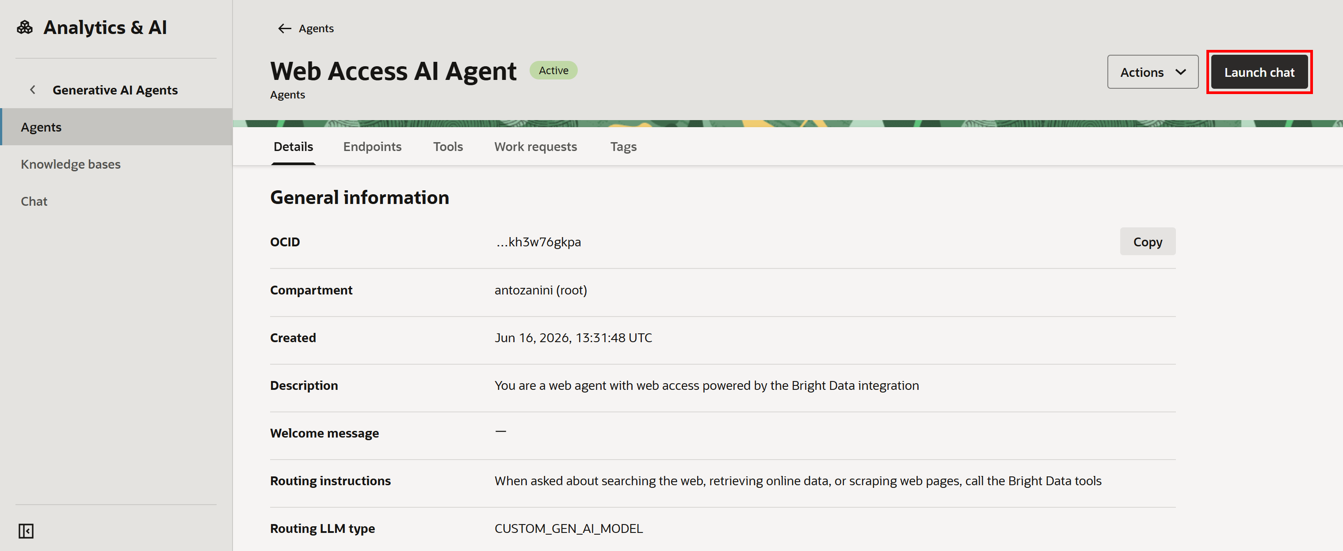Open the Tools tab
This screenshot has height=551, width=1343.
pyautogui.click(x=447, y=147)
